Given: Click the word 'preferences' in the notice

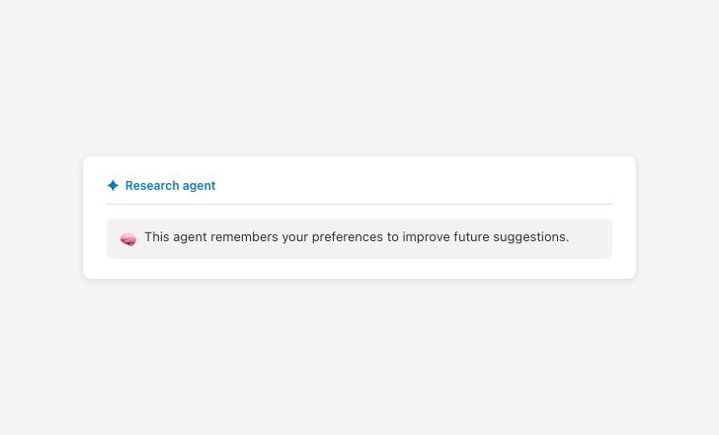Looking at the screenshot, I should pyautogui.click(x=347, y=237).
